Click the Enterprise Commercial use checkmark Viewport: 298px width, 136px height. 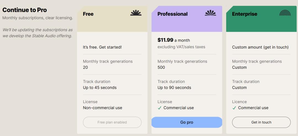coord(234,108)
